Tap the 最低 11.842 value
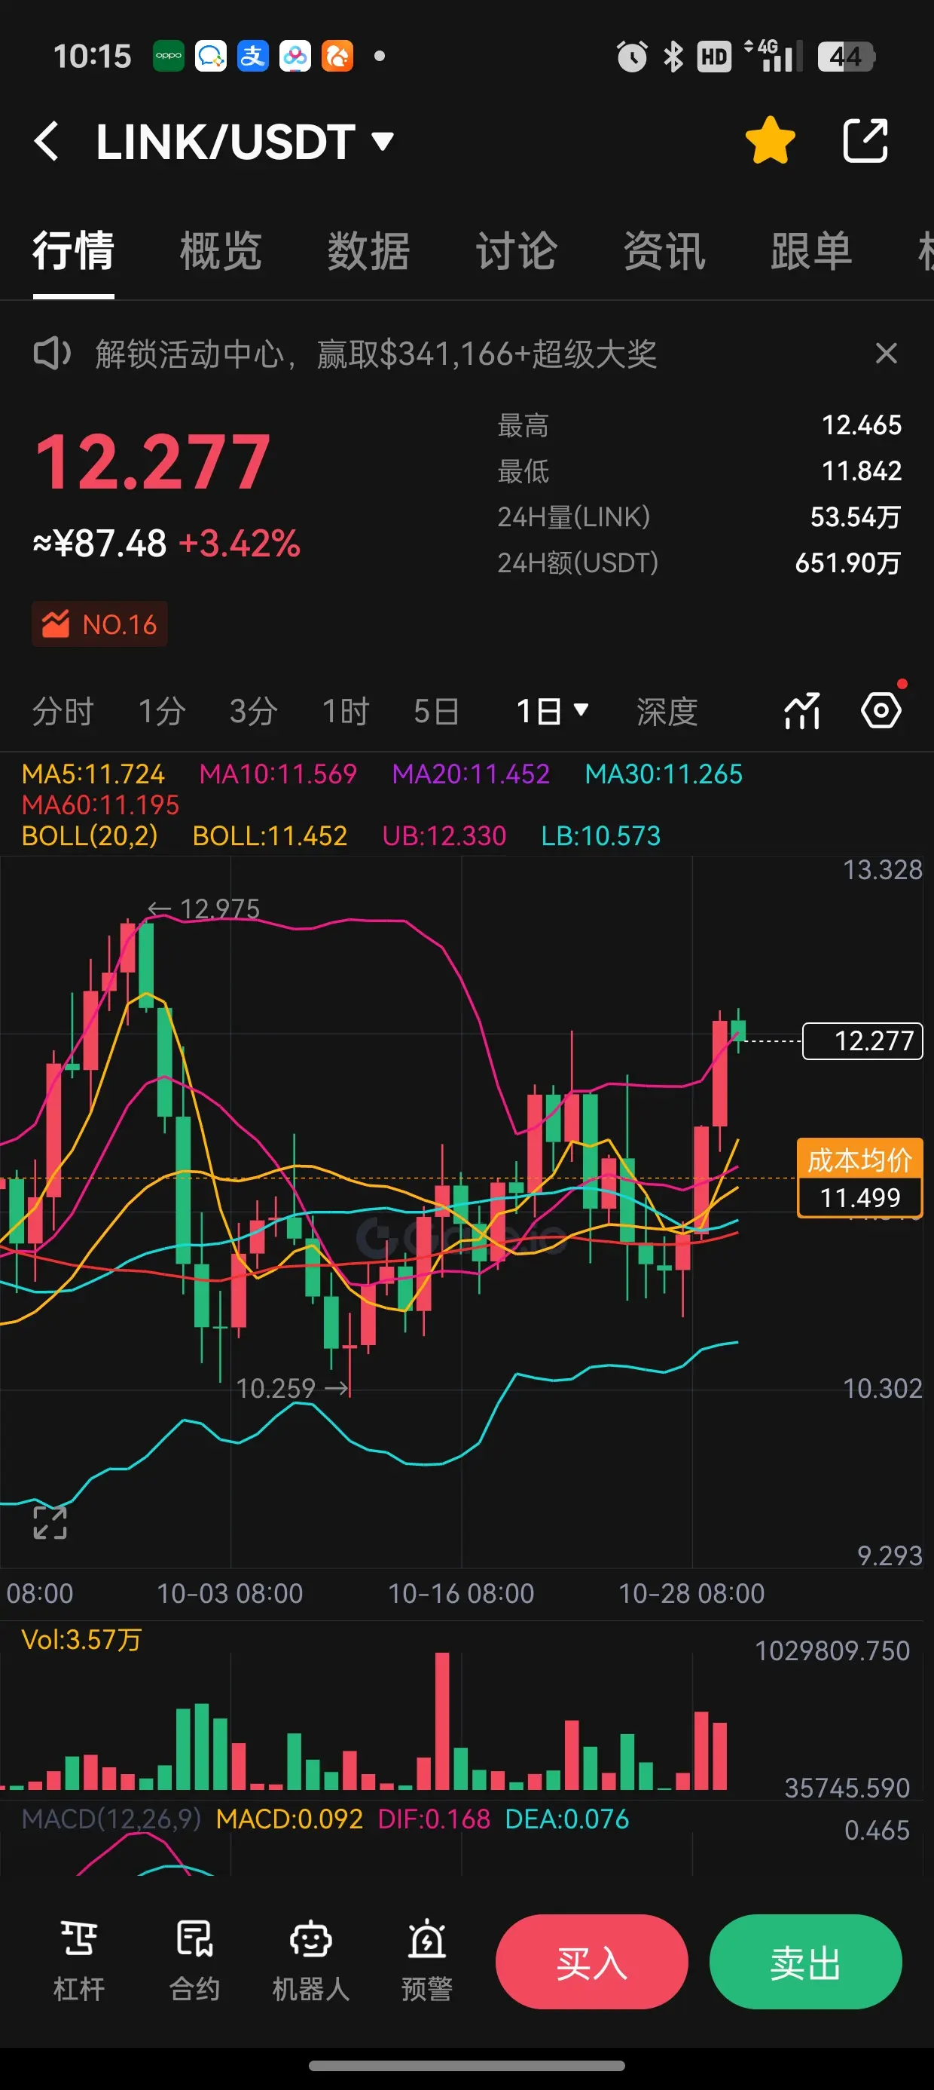This screenshot has height=2090, width=934. [x=862, y=470]
